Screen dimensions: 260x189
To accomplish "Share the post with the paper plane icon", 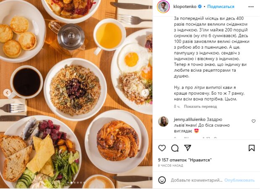I will click(x=188, y=148).
